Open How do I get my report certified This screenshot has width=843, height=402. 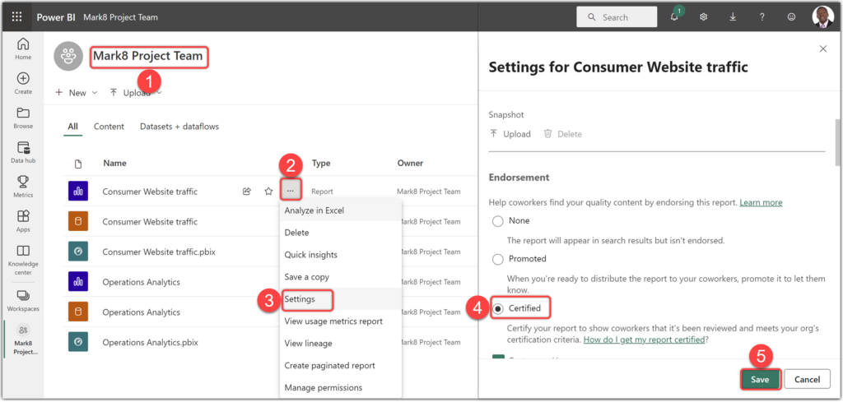[644, 340]
